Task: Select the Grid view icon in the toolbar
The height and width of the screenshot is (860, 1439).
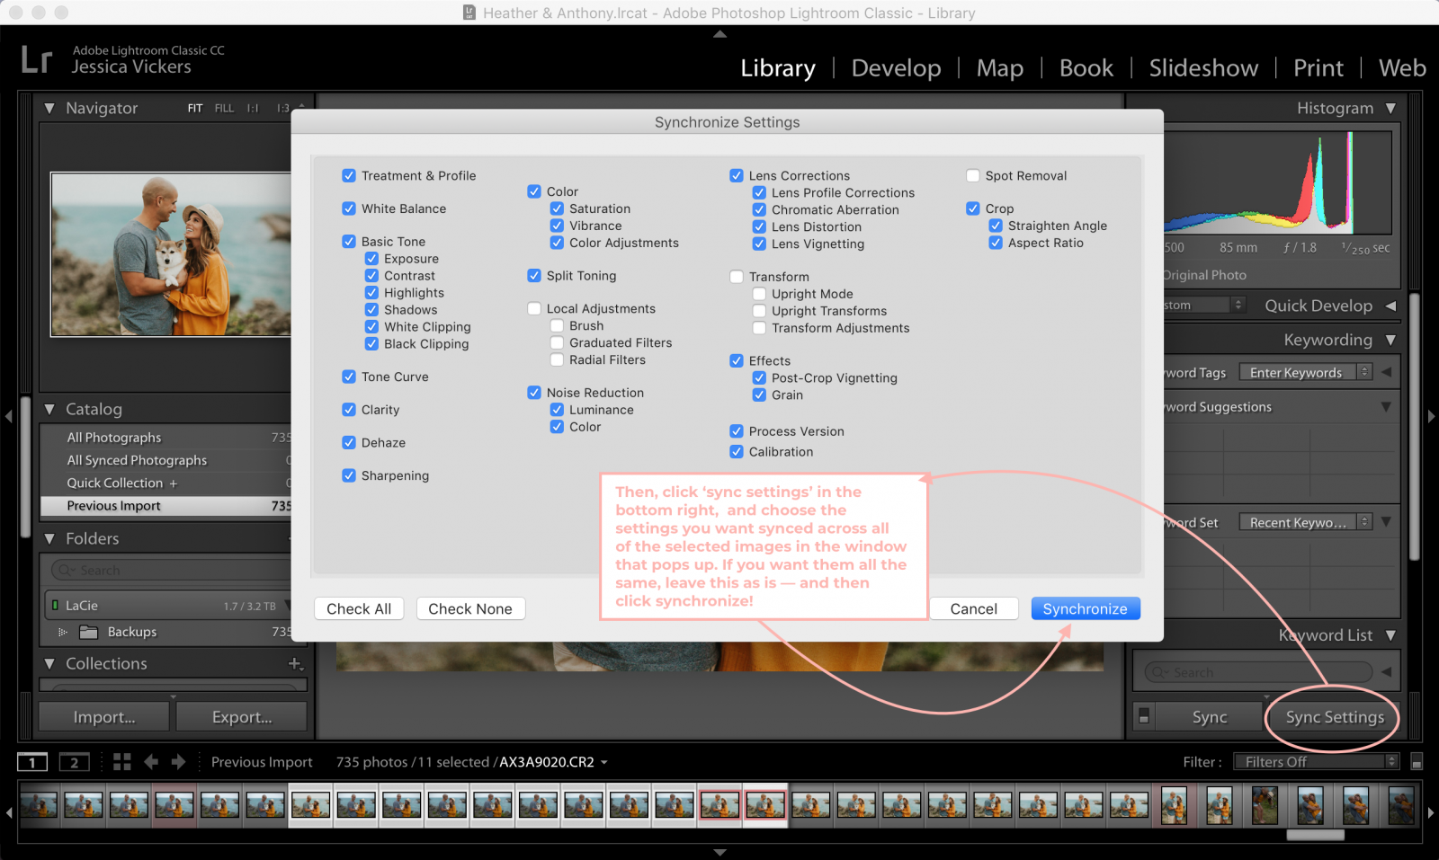Action: (x=121, y=761)
